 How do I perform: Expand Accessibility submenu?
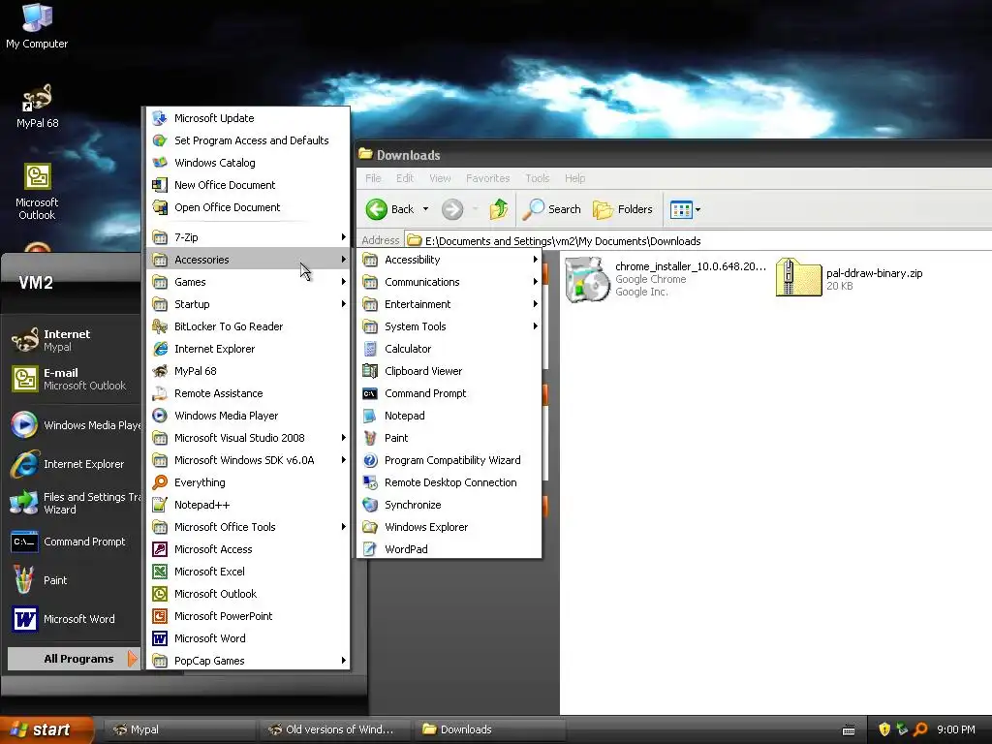(x=449, y=260)
